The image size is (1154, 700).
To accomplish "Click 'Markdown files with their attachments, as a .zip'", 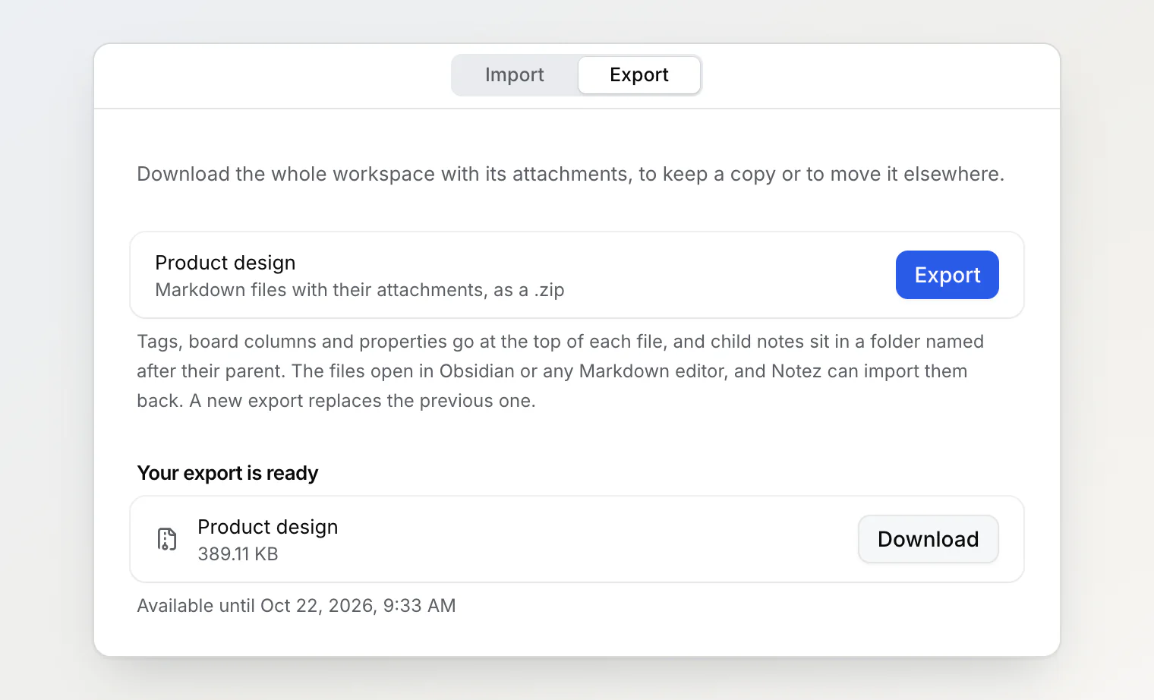I will [360, 290].
